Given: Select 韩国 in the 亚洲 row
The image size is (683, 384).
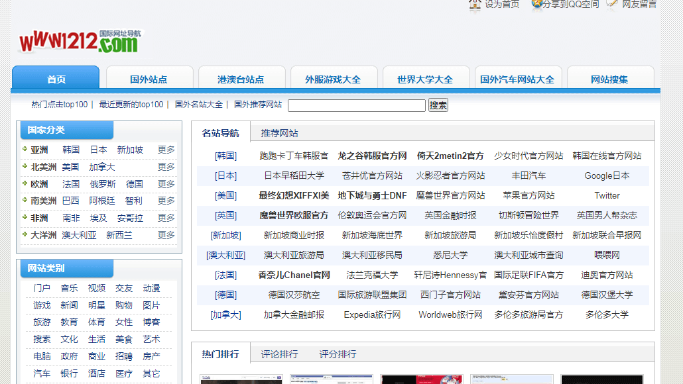Looking at the screenshot, I should [70, 149].
